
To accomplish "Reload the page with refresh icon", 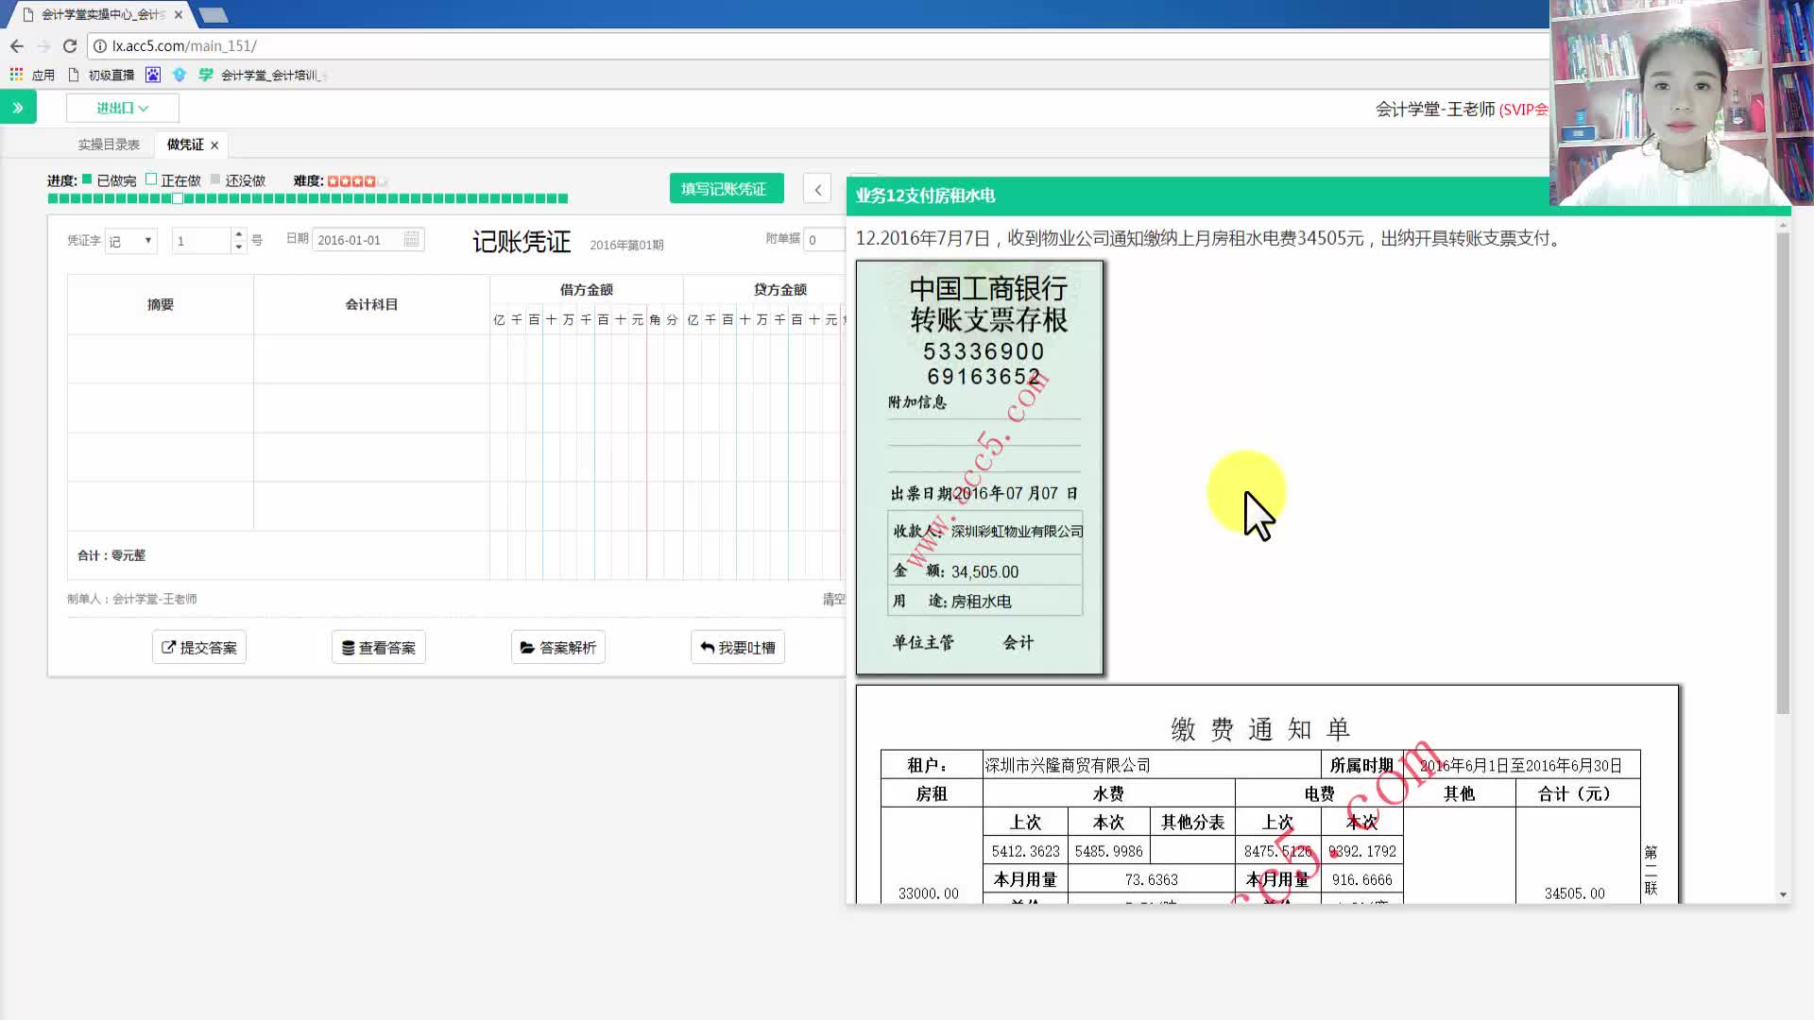I will coord(69,45).
